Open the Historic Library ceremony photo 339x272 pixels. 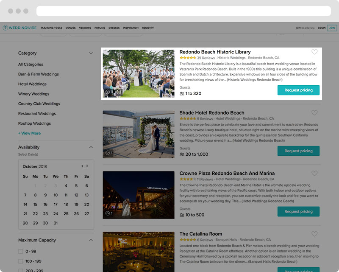coord(139,74)
